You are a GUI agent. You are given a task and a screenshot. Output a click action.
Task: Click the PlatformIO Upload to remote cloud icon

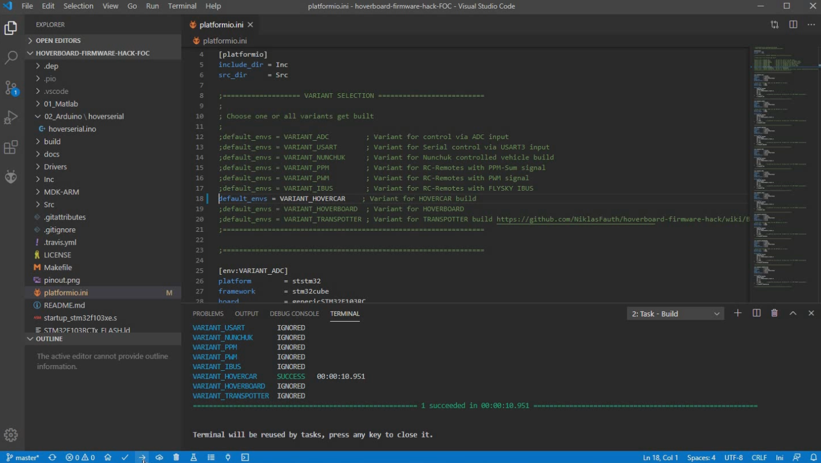159,457
